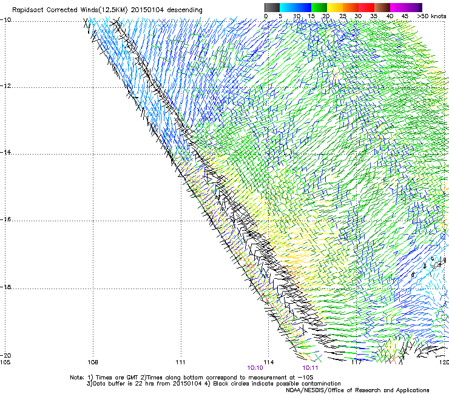Click the orange 25-30 knots color swatch

coord(351,7)
